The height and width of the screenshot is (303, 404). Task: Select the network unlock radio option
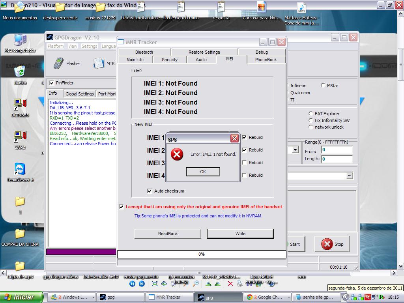(311, 127)
